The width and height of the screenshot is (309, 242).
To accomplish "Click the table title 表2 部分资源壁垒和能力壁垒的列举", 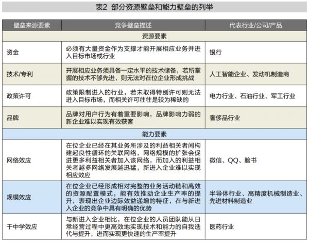I will coord(154,7).
